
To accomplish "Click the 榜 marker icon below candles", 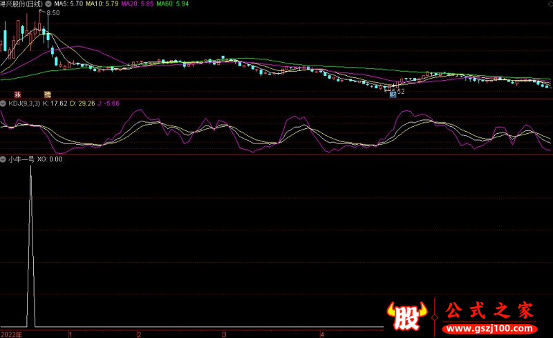I will [x=48, y=94].
